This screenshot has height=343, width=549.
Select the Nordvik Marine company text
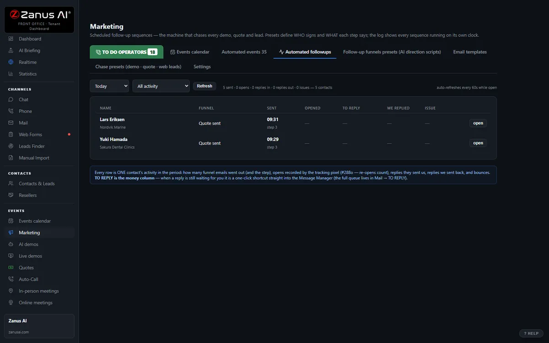coord(113,127)
